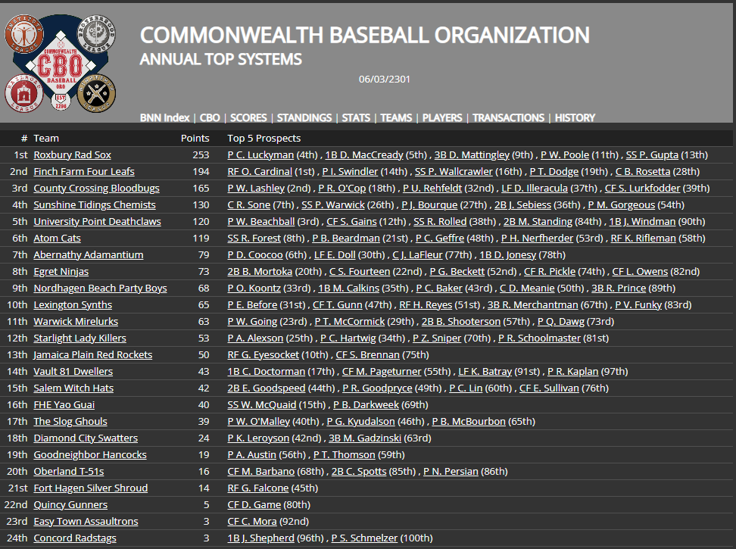
Task: Click the central CBO diamond logo
Action: (61, 65)
